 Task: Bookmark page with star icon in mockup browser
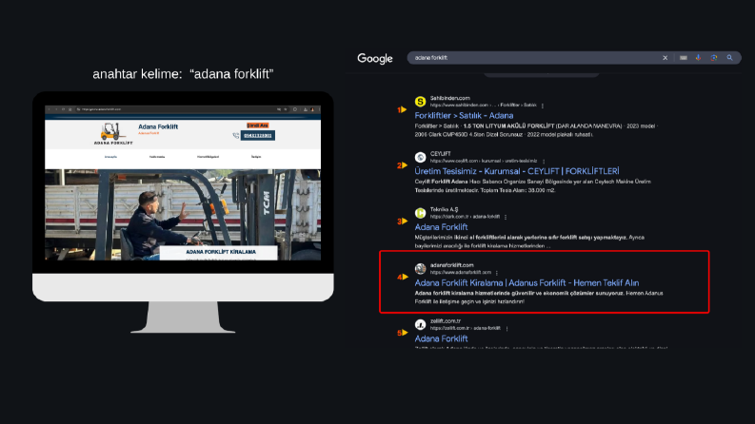(285, 109)
